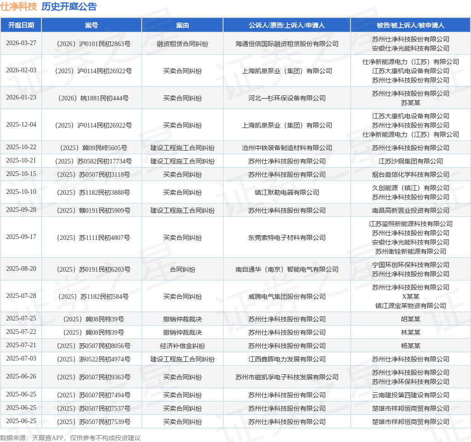Click 烟台嘉信化学科技有限公司
This screenshot has width=471, height=442.
[x=411, y=174]
